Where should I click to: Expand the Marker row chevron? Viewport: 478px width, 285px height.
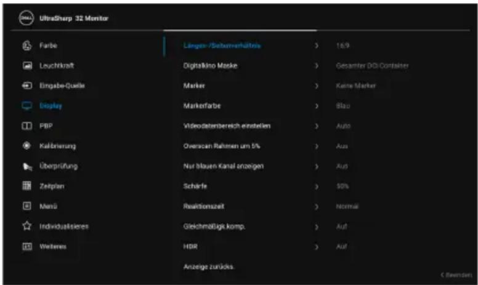pyautogui.click(x=317, y=86)
